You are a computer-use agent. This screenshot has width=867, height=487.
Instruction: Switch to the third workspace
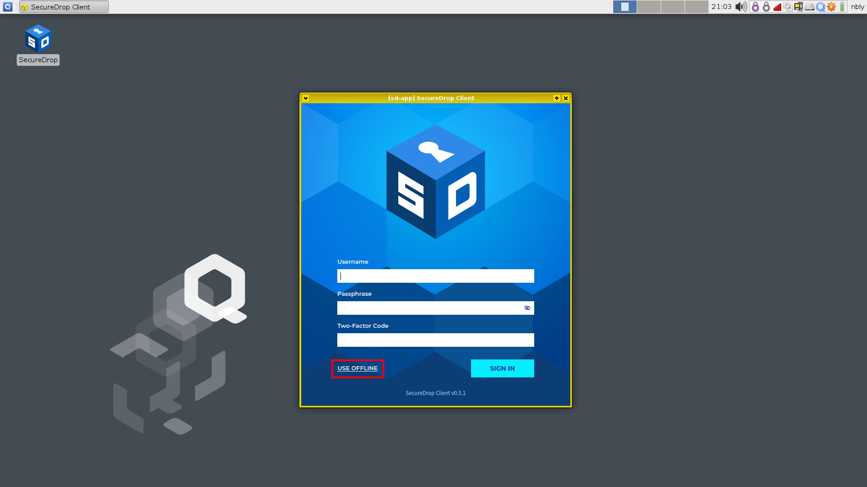(673, 7)
